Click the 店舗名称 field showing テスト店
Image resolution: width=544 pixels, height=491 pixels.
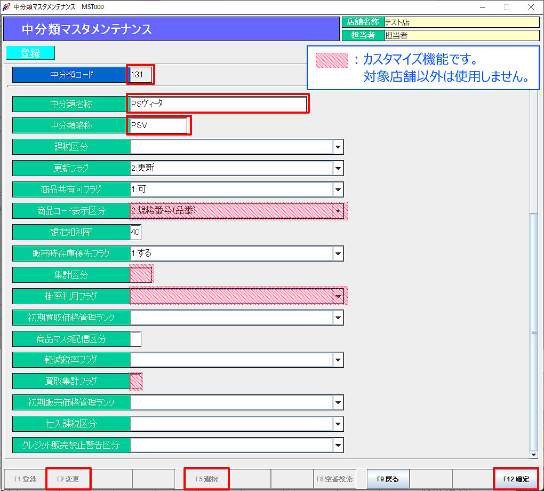[x=462, y=22]
